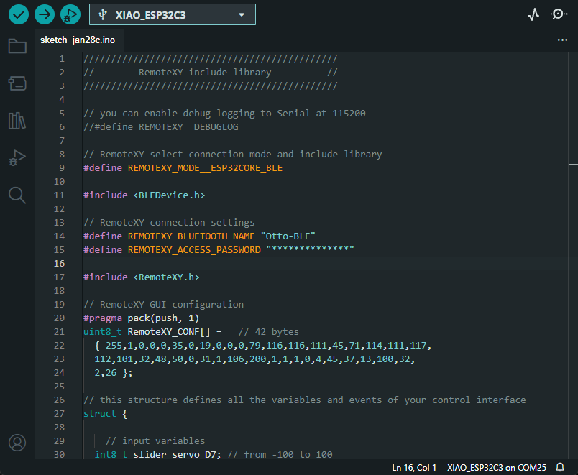Click the Upload arrow button
This screenshot has height=475, width=578.
(45, 14)
